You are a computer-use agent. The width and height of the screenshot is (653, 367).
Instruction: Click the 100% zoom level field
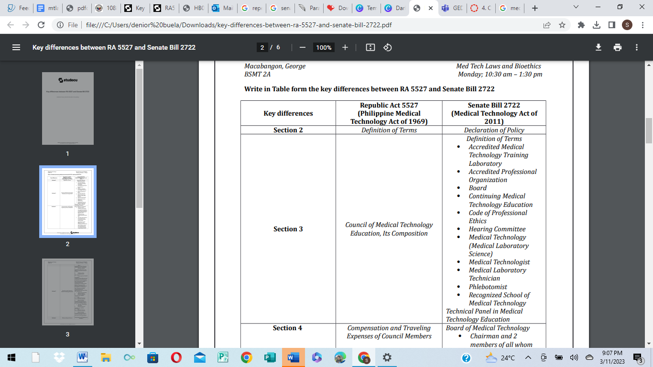tap(324, 47)
